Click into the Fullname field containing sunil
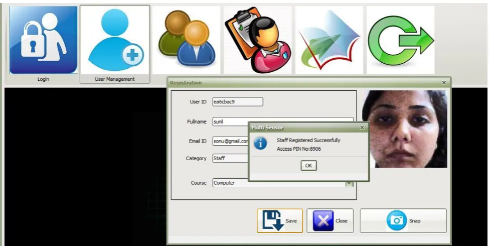 (x=230, y=121)
